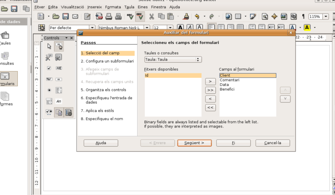This screenshot has height=195, width=335.
Task: Open the 115% zoom level dropdown
Action: pyautogui.click(x=326, y=17)
